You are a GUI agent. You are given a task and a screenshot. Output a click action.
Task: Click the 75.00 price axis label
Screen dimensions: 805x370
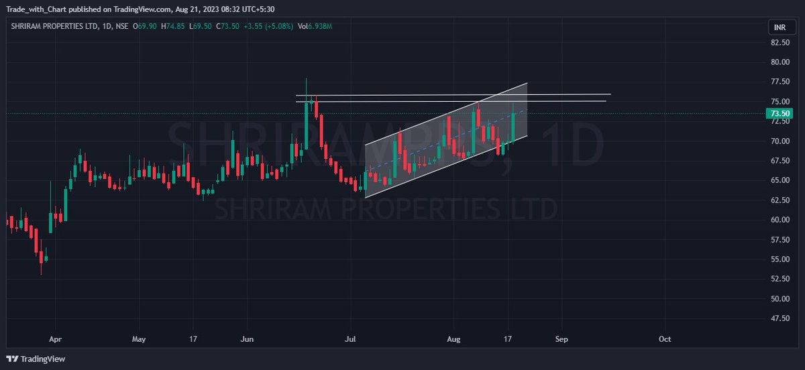tap(779, 102)
